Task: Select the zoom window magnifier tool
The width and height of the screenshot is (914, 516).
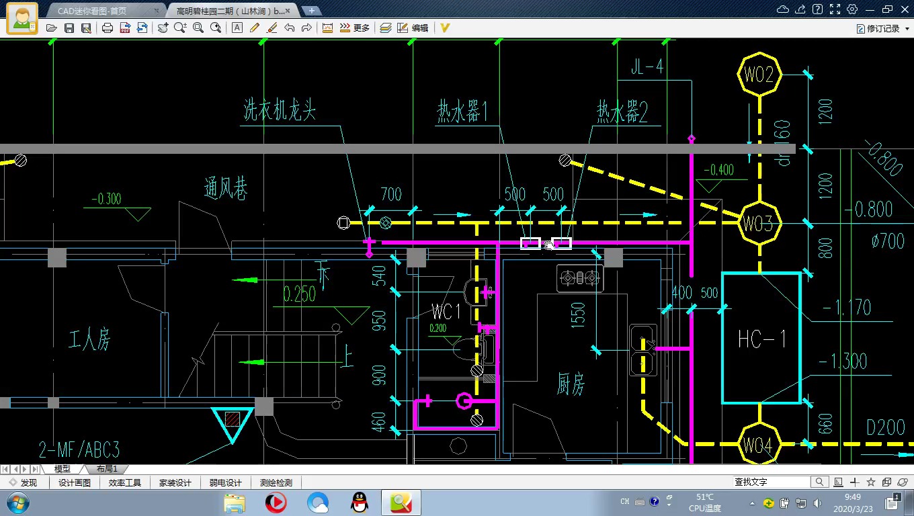Action: pyautogui.click(x=198, y=28)
